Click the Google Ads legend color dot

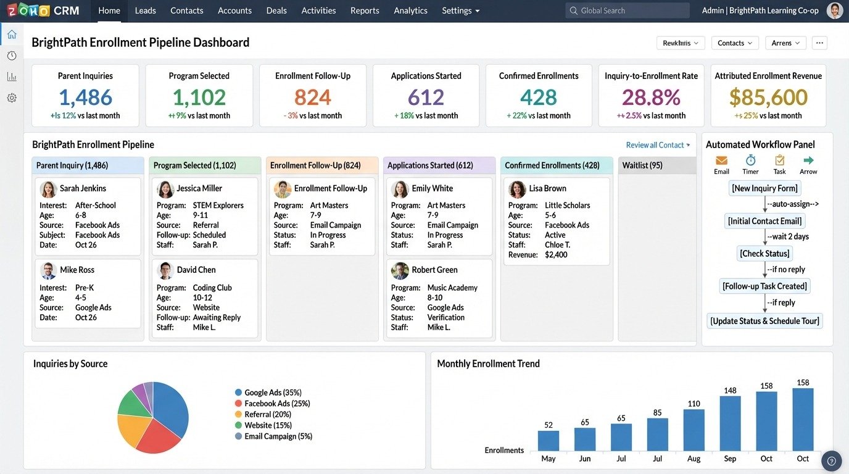click(239, 393)
